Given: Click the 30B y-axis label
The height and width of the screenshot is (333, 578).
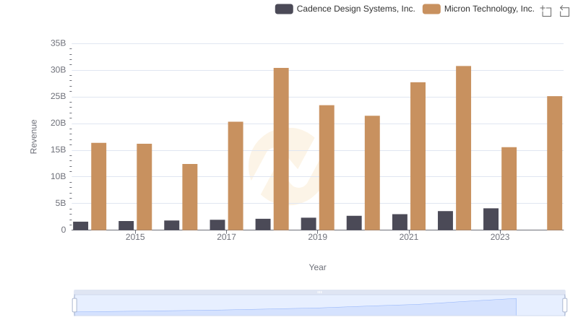Looking at the screenshot, I should [59, 70].
